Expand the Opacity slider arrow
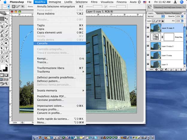Image resolution: width=187 pixels, height=140 pixels. point(182,16)
